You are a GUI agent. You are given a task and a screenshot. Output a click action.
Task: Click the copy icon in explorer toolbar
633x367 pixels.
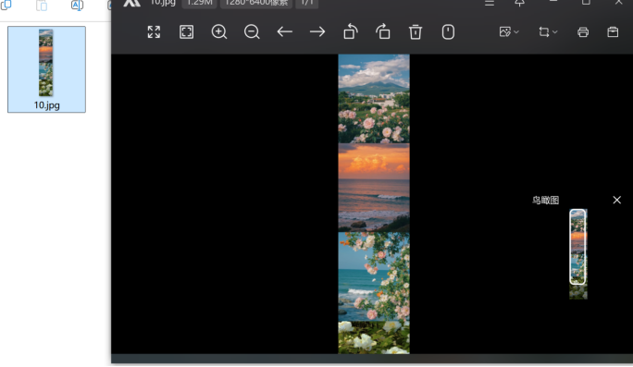click(6, 6)
